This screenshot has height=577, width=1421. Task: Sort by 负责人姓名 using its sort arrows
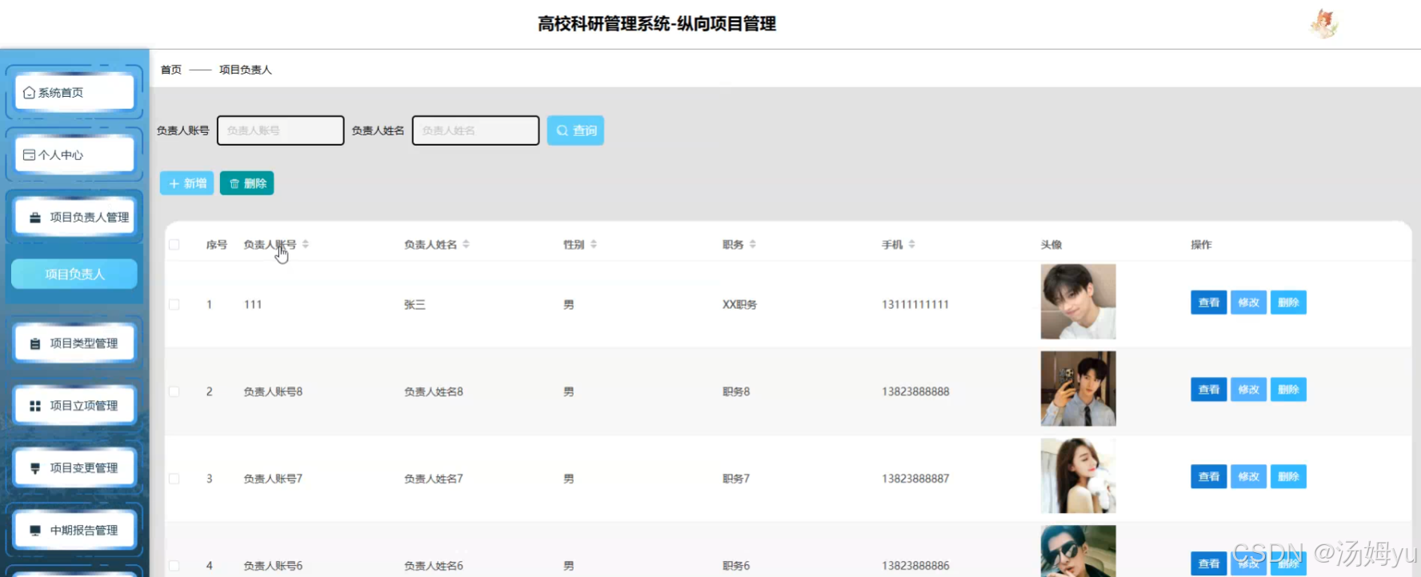pos(466,244)
